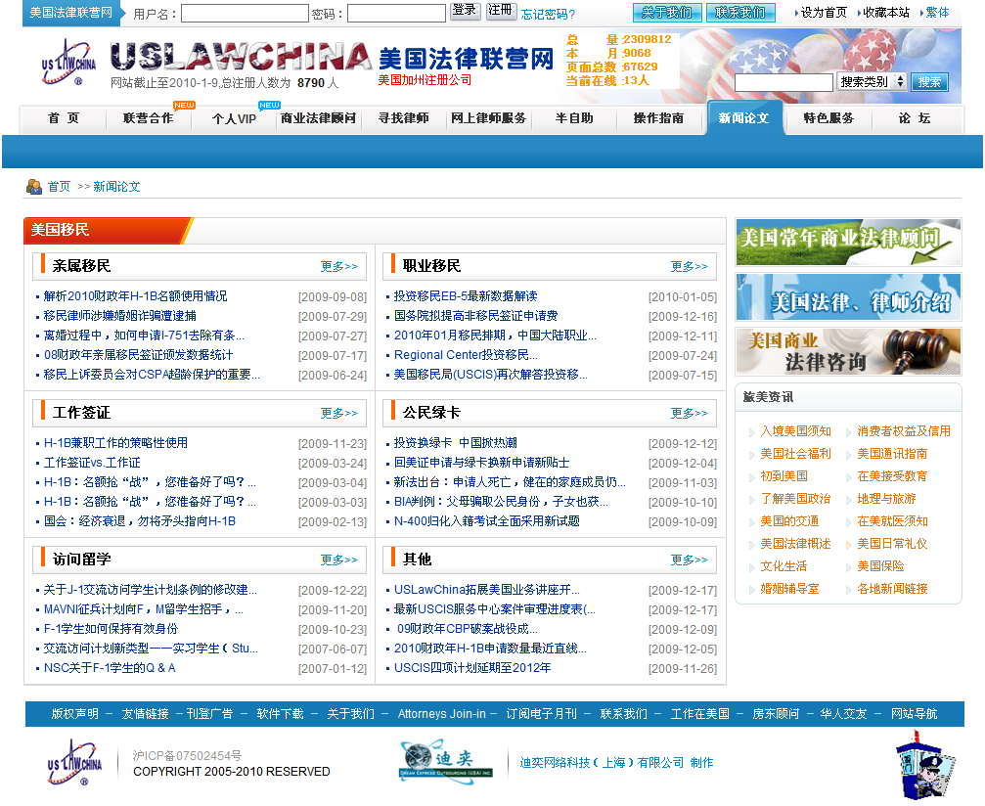The width and height of the screenshot is (985, 806).
Task: Open article N-400归化入籍考试全面采用新试题
Action: (487, 520)
